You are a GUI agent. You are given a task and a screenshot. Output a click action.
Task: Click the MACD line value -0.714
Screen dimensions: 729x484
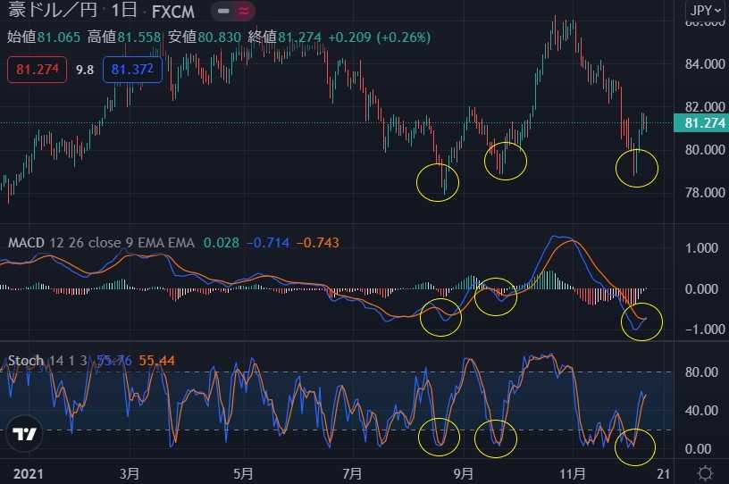(268, 243)
